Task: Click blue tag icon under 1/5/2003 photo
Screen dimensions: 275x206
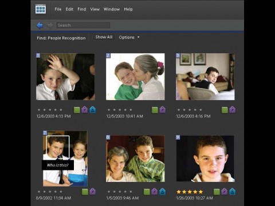Action: (162, 192)
